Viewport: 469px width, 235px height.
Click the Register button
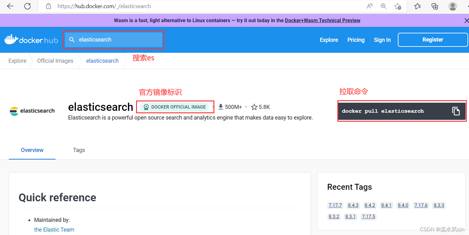[433, 40]
